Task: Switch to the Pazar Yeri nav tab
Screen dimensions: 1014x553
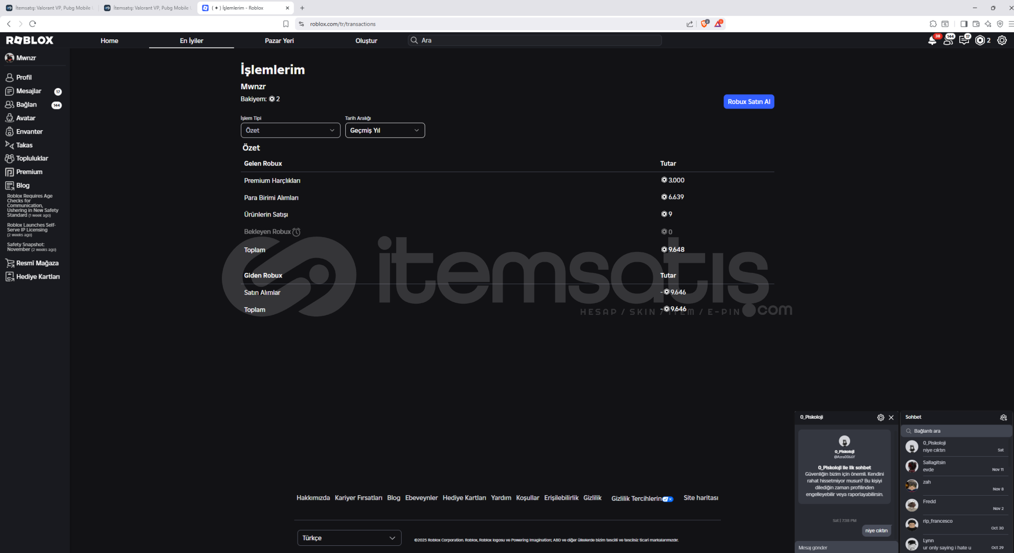Action: pyautogui.click(x=279, y=40)
